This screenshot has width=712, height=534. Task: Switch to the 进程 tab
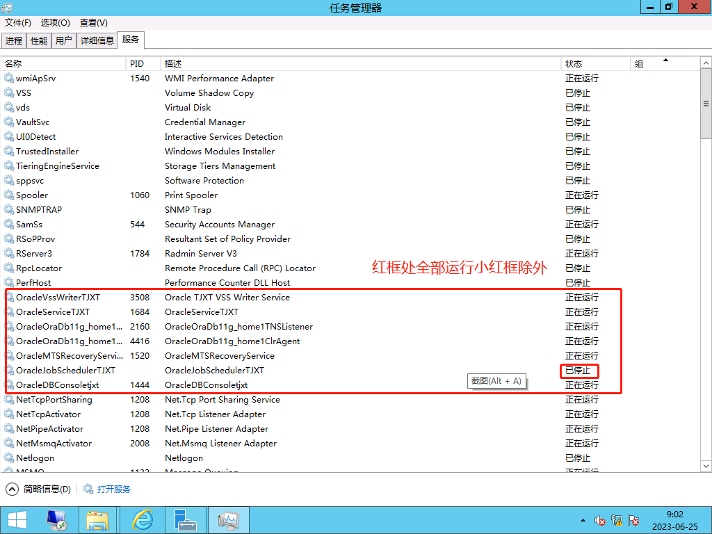pos(14,40)
